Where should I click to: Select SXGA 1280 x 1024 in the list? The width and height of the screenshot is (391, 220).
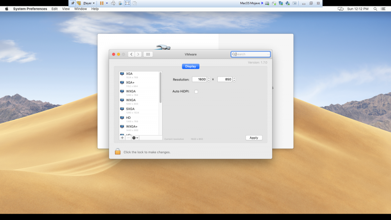tap(139, 110)
